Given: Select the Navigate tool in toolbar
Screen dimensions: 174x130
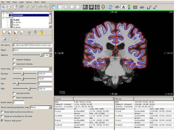Looking at the screenshot, I should click(3, 7).
